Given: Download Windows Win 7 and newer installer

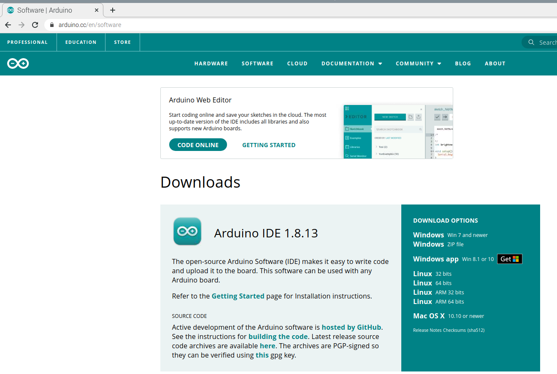Looking at the screenshot, I should [450, 235].
